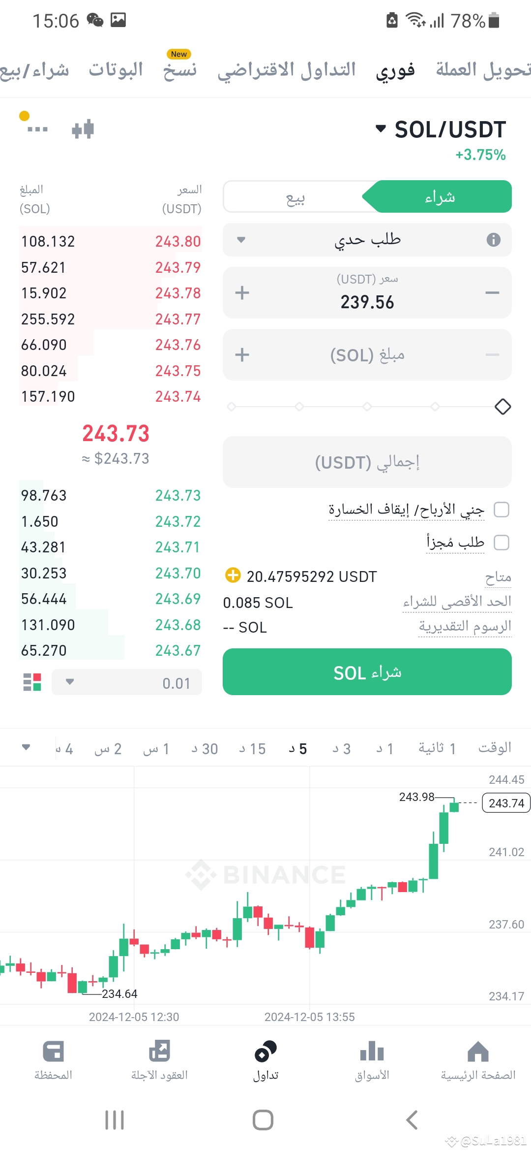Click the إجمالي (USDT) total input field
This screenshot has width=531, height=1152.
click(x=367, y=462)
